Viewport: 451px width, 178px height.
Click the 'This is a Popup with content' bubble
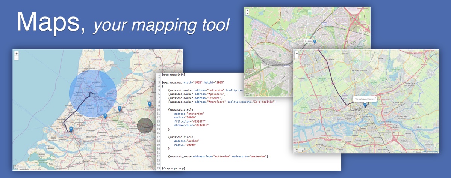365,99
